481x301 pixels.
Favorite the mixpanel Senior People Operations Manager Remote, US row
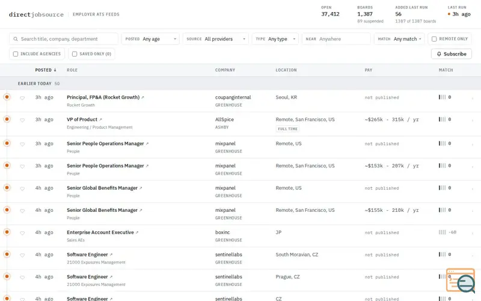[x=22, y=144]
